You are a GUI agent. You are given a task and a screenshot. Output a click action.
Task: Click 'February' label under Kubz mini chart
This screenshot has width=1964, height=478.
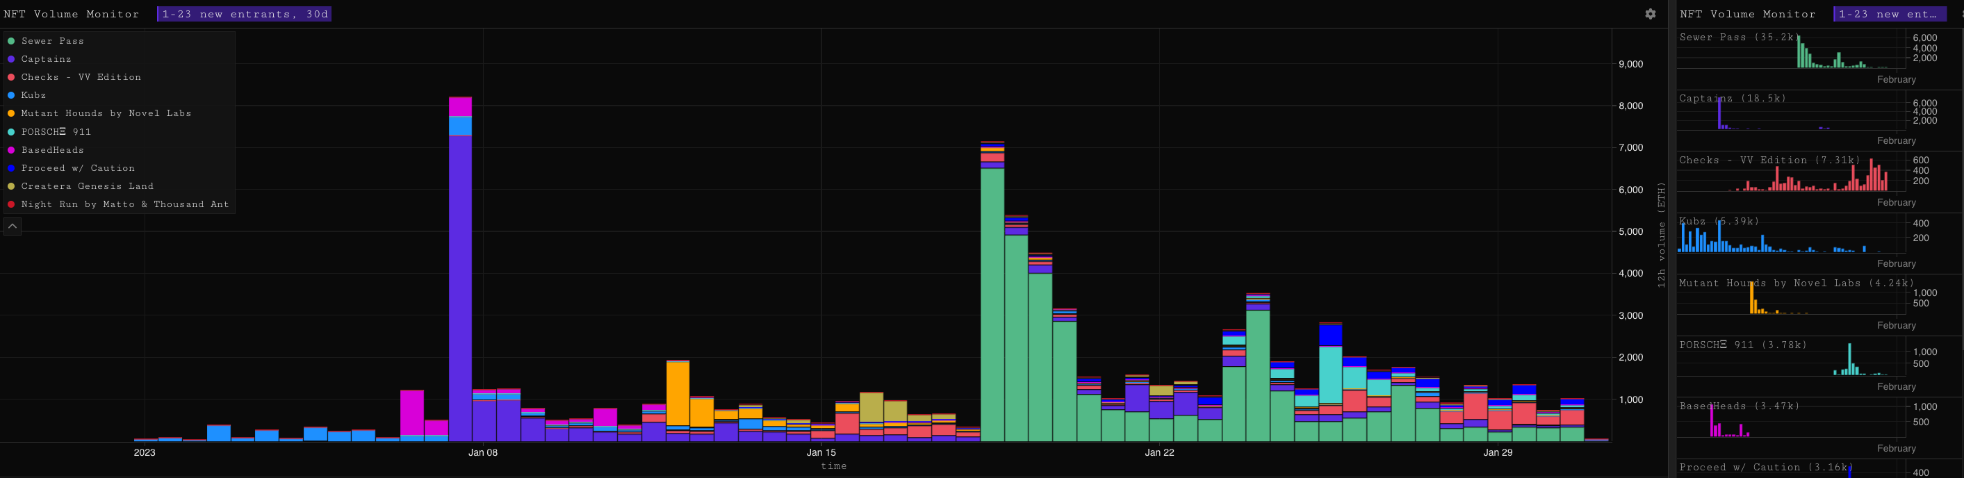click(x=1896, y=264)
